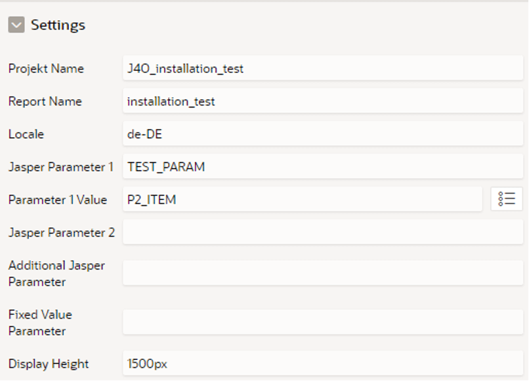The width and height of the screenshot is (529, 381).
Task: Click the Display Height label
Action: point(49,364)
